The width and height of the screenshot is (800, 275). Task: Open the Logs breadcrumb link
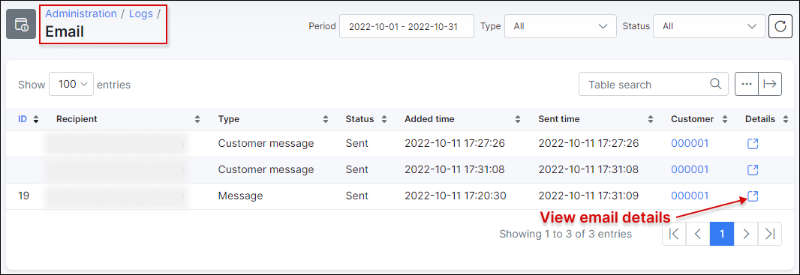click(141, 13)
